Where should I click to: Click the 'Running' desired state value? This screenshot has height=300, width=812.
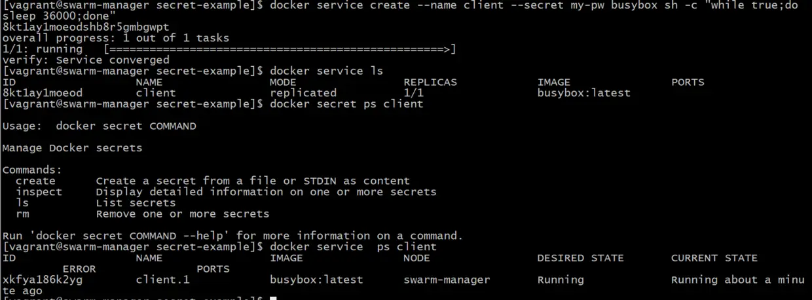tap(561, 280)
